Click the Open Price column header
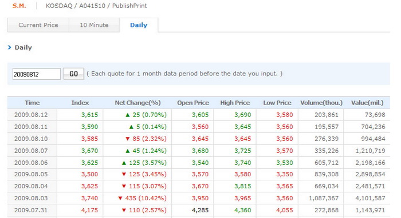 click(193, 103)
